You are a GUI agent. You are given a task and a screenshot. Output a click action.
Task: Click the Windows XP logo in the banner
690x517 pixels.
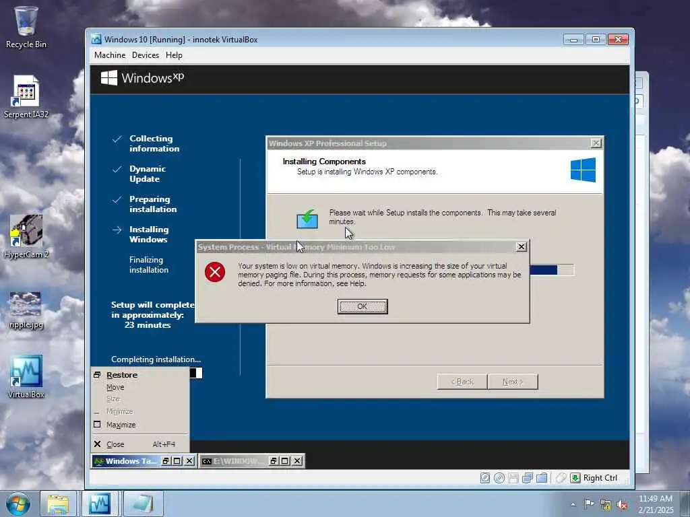(142, 78)
